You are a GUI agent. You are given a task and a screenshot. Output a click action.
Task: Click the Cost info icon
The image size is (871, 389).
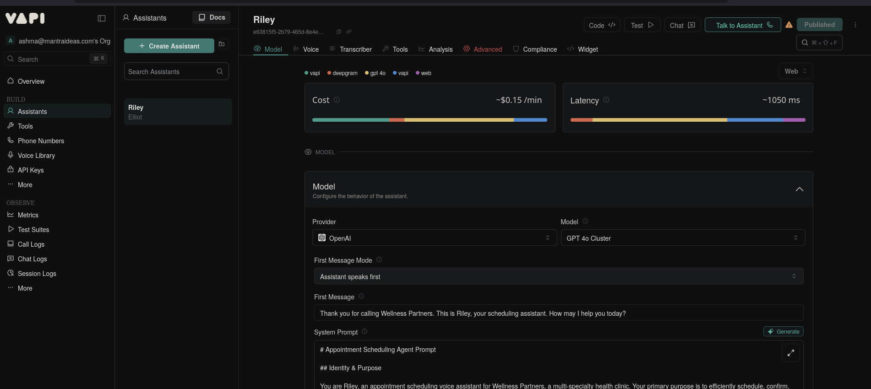pos(337,100)
